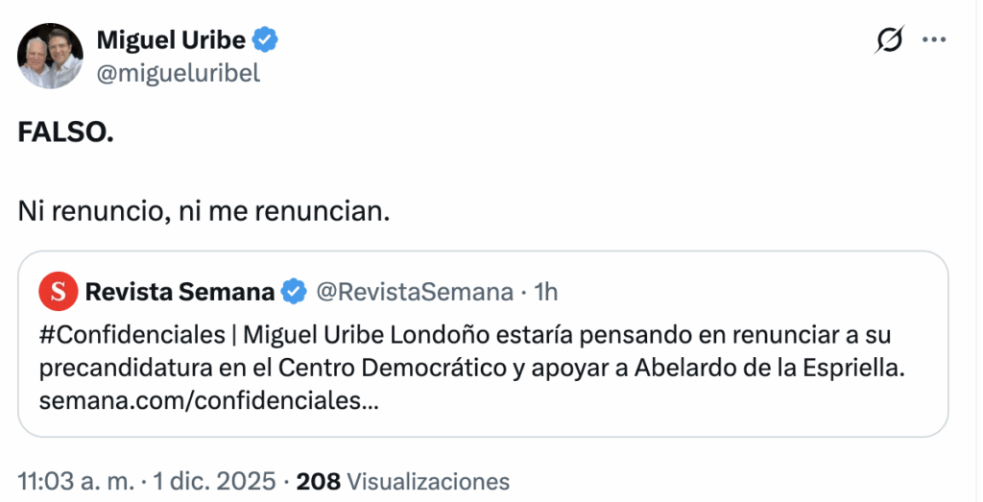Viewport: 983px width, 502px height.
Task: Open the @migueluribel handle link
Action: pyautogui.click(x=179, y=73)
